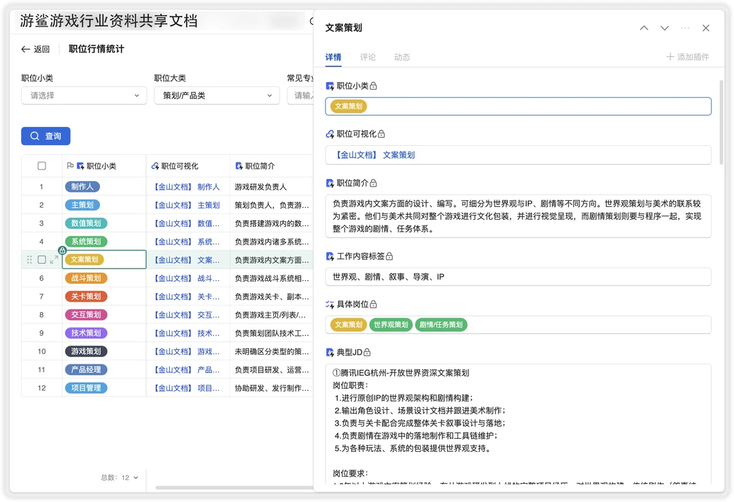Viewport: 734px width, 502px height.
Task: Switch to the 动态 tab
Action: [x=402, y=57]
